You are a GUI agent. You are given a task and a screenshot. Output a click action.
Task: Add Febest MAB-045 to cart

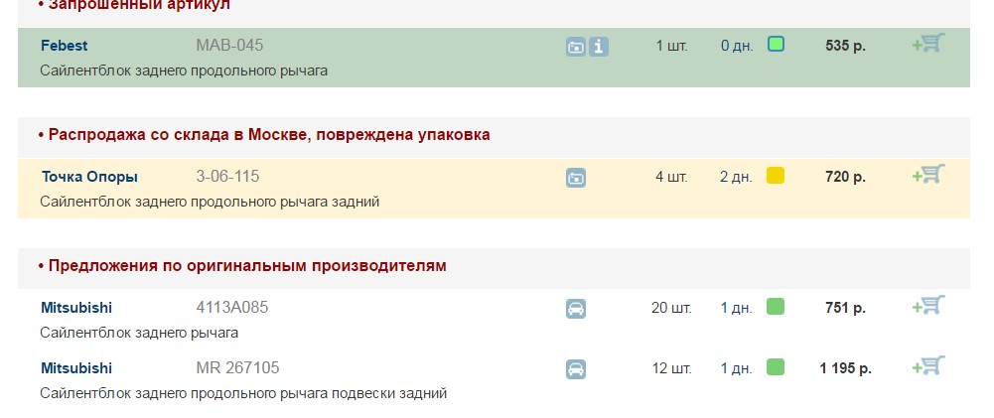point(927,44)
